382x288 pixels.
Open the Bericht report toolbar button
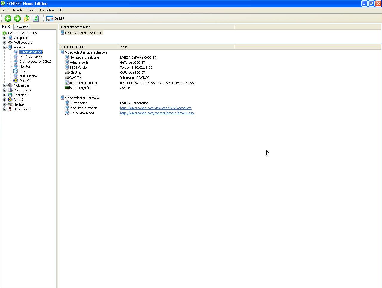click(55, 18)
